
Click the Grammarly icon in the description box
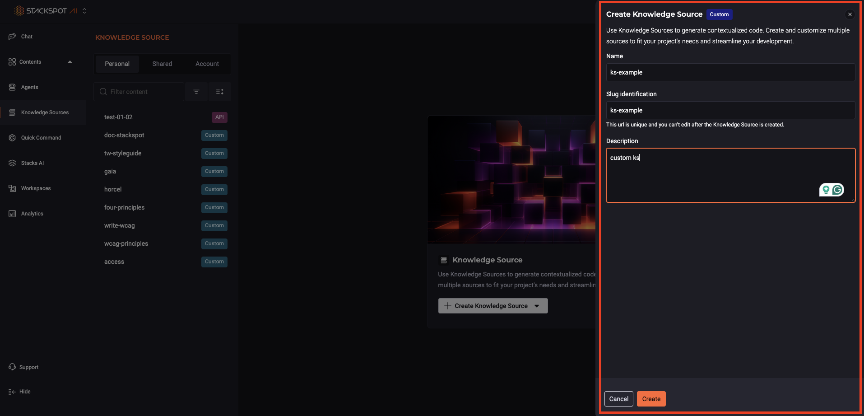pyautogui.click(x=837, y=190)
